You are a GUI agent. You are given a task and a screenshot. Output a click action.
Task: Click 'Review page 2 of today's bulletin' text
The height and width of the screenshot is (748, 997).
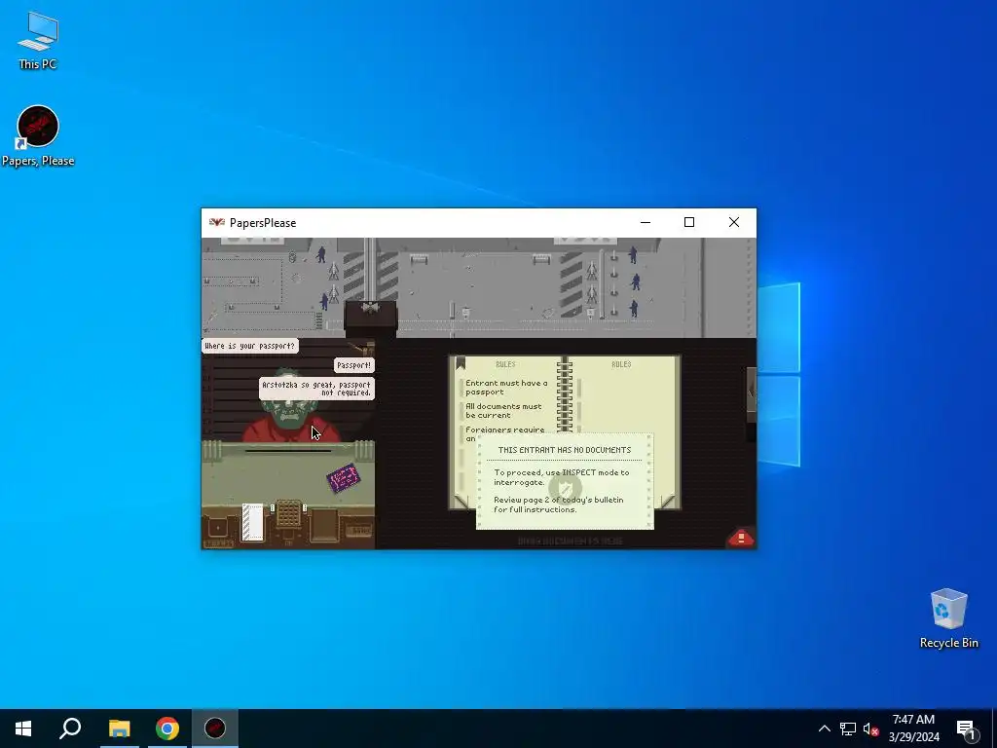point(558,505)
